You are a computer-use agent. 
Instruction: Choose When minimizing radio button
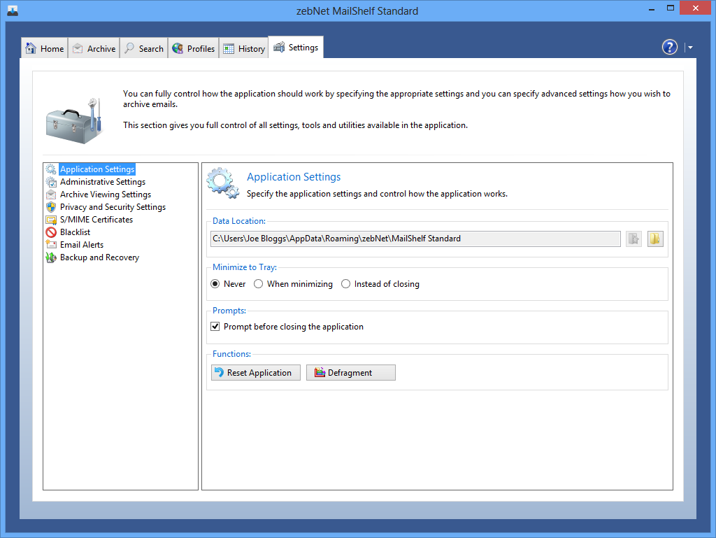259,284
